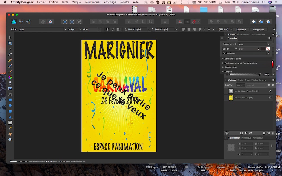Open leading 297,4 pt dropdown
This screenshot has height=176, width=282.
point(231,30)
